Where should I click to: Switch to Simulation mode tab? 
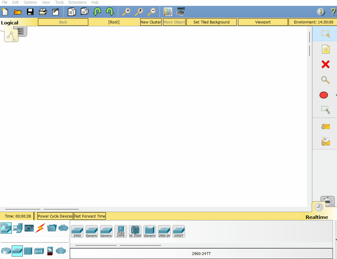(328, 201)
